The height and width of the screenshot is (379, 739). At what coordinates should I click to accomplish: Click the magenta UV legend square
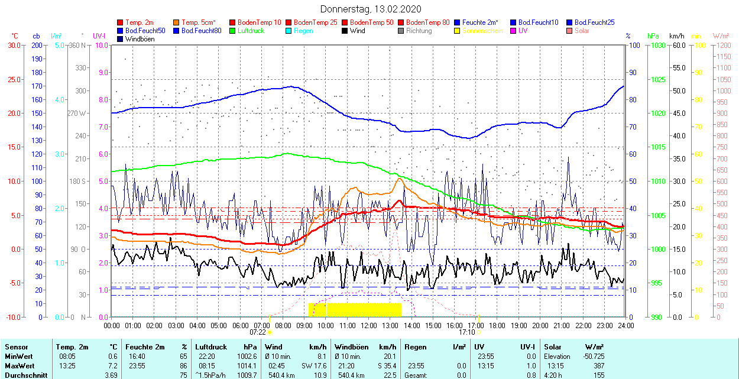pyautogui.click(x=514, y=31)
